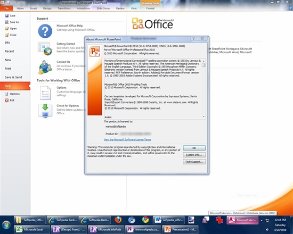
Task: Click the volume speaker tray icon
Action: click(x=267, y=230)
